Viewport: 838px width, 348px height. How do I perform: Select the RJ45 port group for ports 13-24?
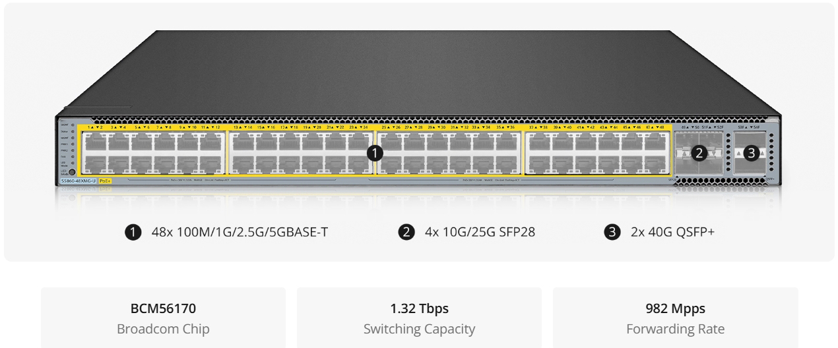[x=300, y=153]
